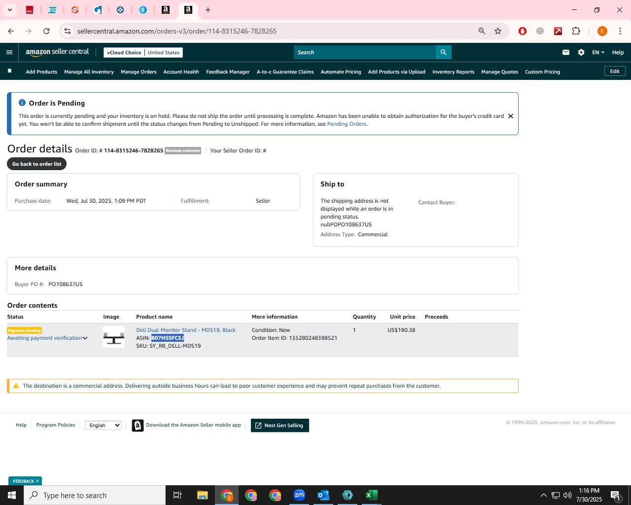Open Account Health page

pyautogui.click(x=181, y=72)
